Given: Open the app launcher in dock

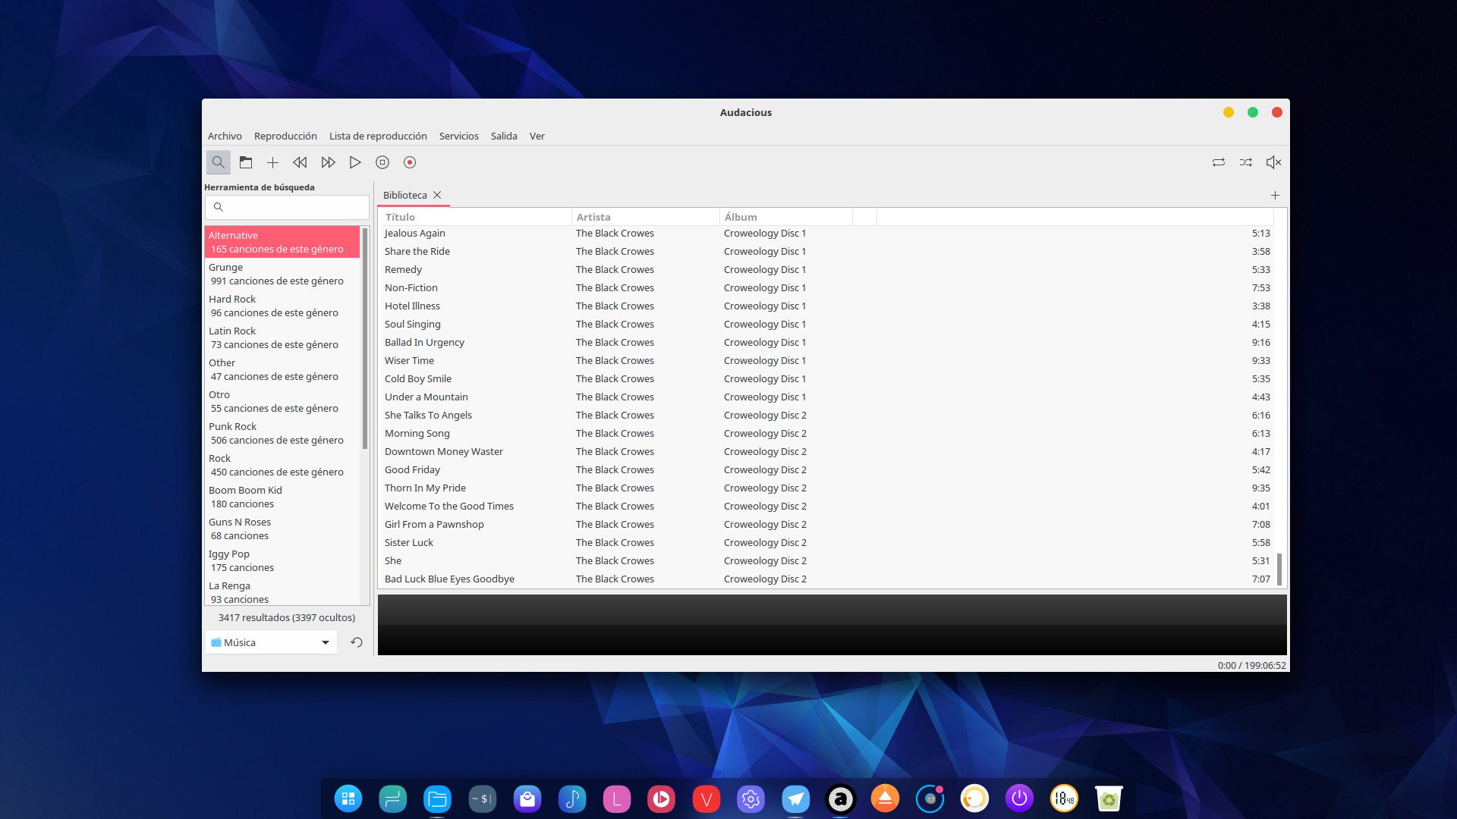Looking at the screenshot, I should pyautogui.click(x=348, y=799).
